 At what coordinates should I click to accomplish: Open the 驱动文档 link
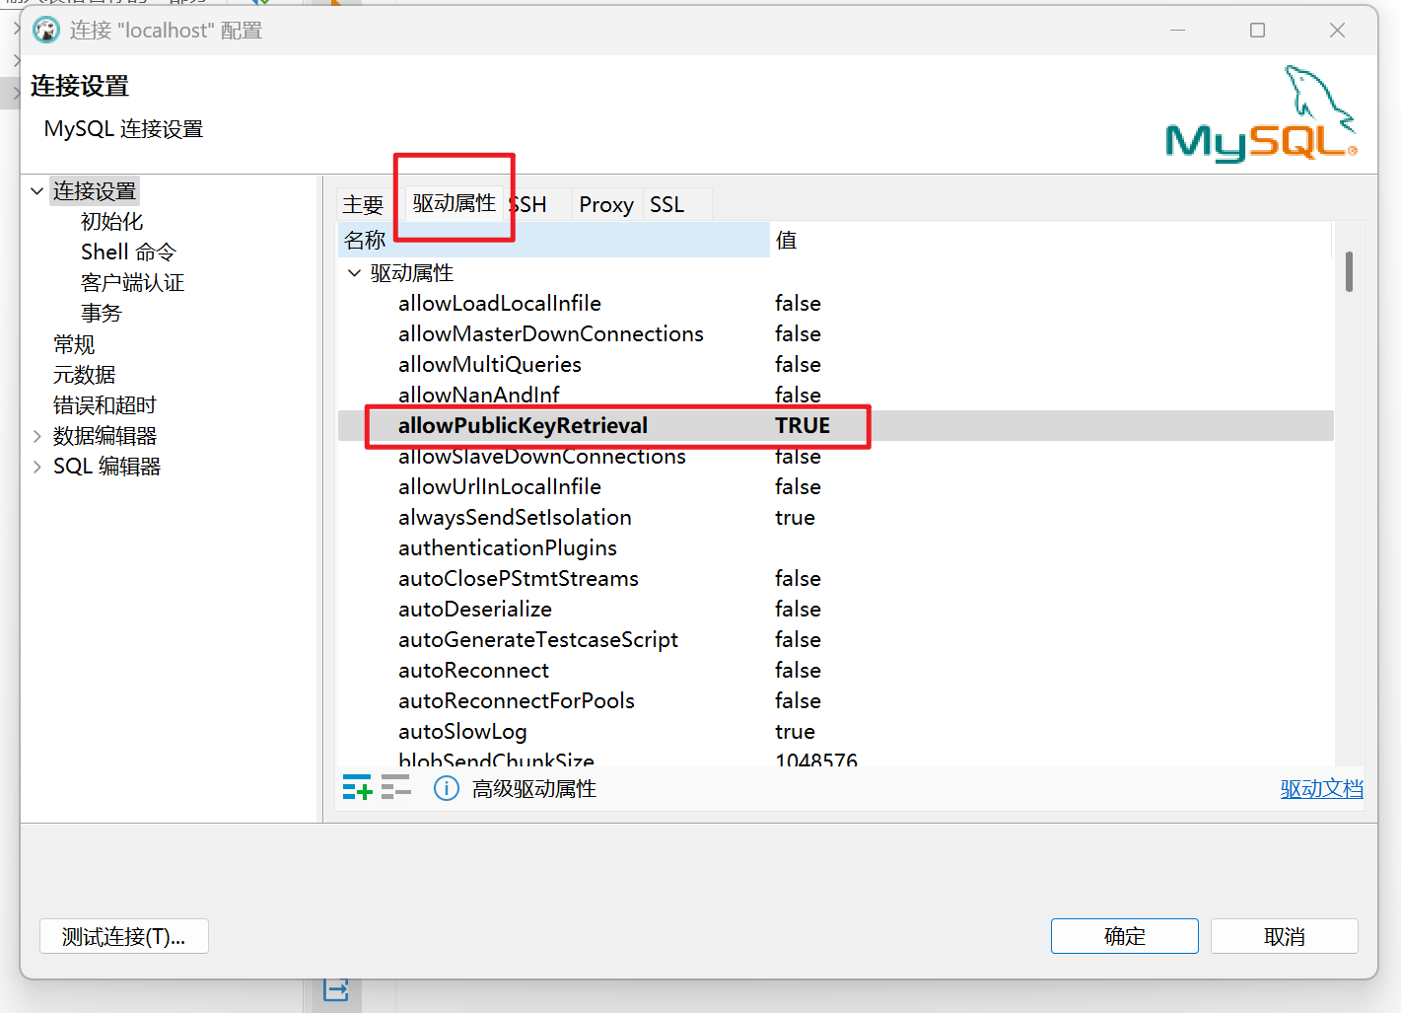click(x=1321, y=788)
